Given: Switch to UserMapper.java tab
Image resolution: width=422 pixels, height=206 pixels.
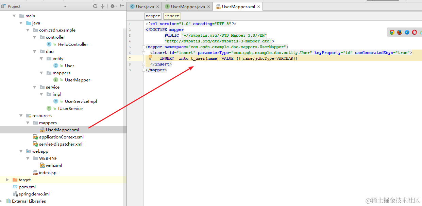Looking at the screenshot, I should (x=187, y=6).
